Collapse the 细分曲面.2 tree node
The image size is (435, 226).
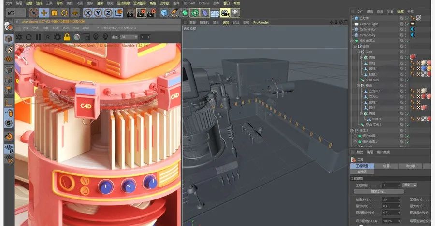tap(352, 40)
